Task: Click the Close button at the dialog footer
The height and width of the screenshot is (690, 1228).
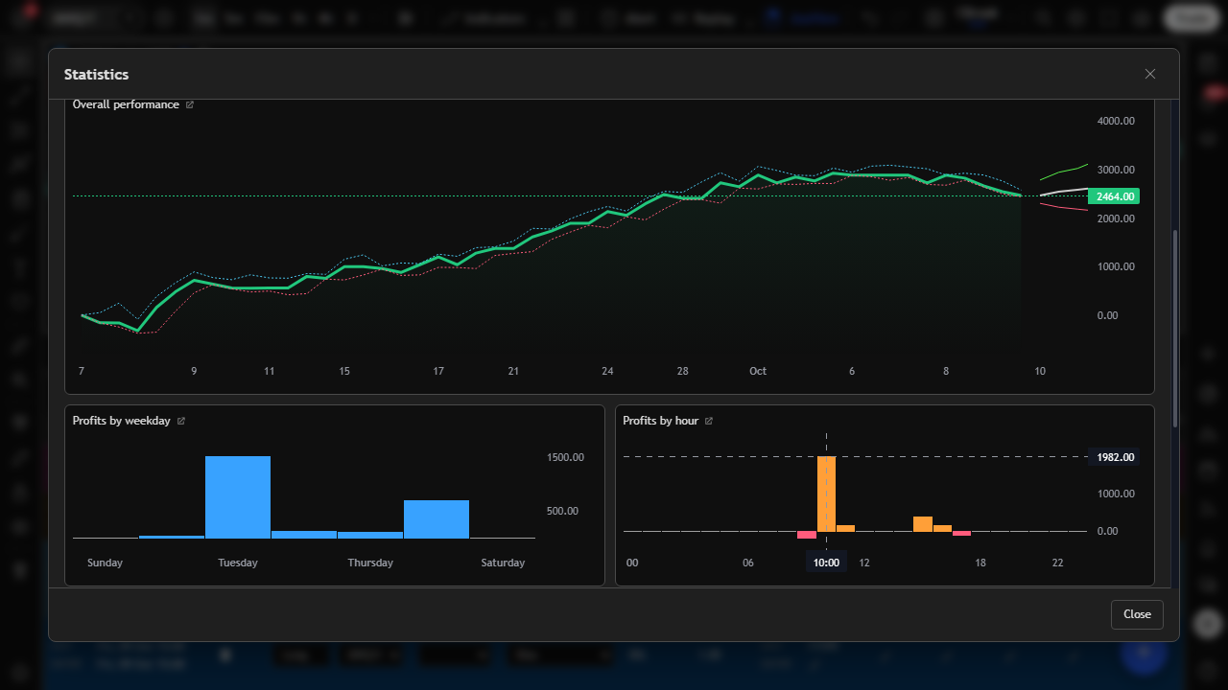Action: [1137, 614]
